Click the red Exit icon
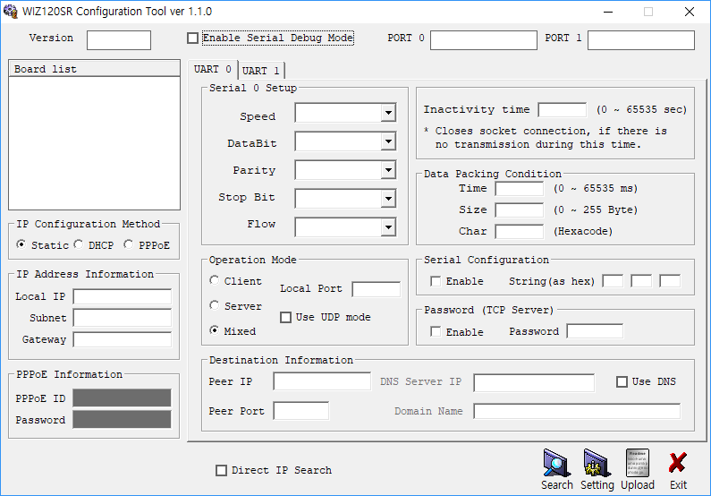Viewport: 711px width, 496px height. click(678, 464)
